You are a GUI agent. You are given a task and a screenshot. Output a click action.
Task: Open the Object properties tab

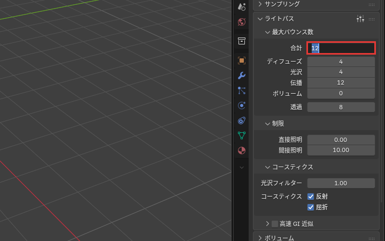coord(242,61)
